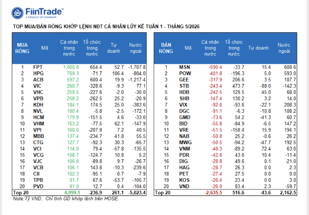309x215 pixels.
Task: Click the STB ticker in sell table
Action: tap(184, 86)
